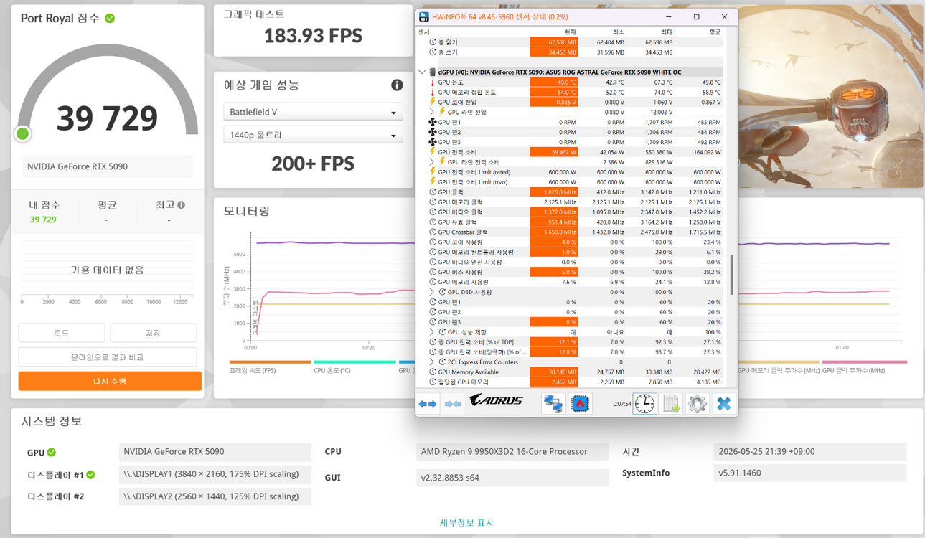
Task: Start logging with the sheet plus icon
Action: 671,404
